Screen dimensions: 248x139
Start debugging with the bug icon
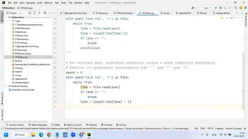point(220,8)
